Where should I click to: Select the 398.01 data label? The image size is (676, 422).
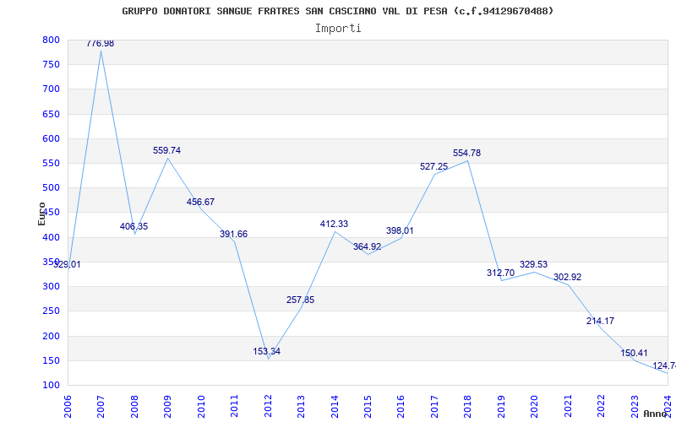[x=400, y=230]
